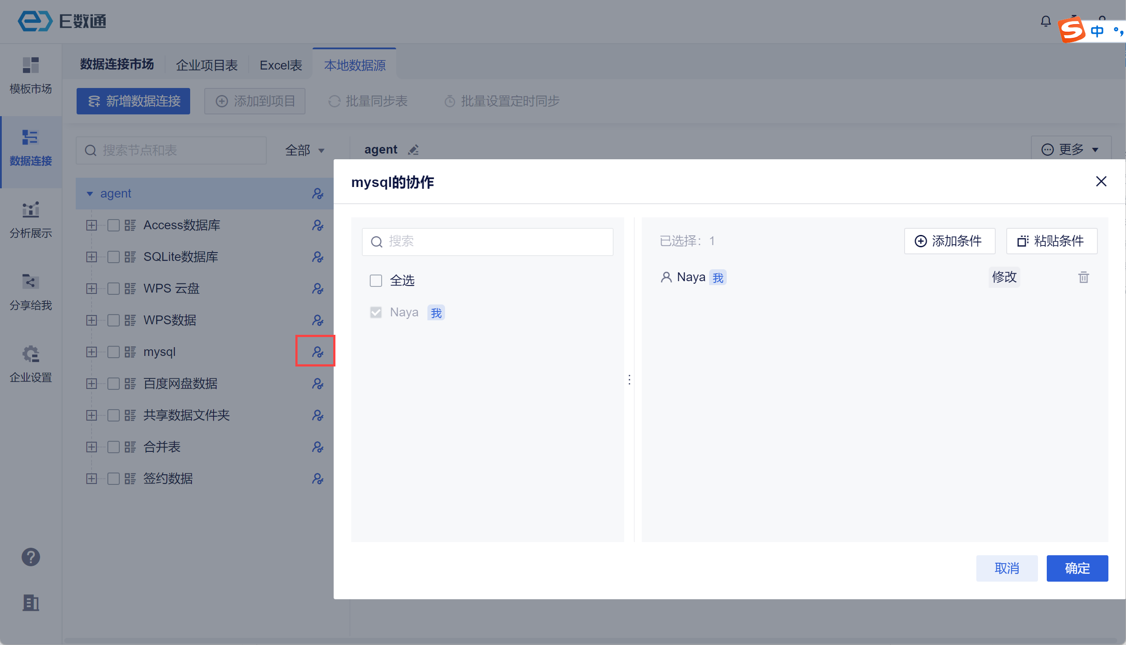Open the 更多 dropdown menu
1126x645 pixels.
pyautogui.click(x=1070, y=149)
